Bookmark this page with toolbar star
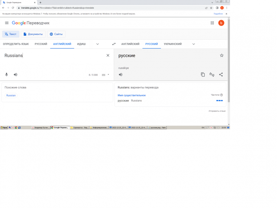 pyautogui.click(x=211, y=8)
